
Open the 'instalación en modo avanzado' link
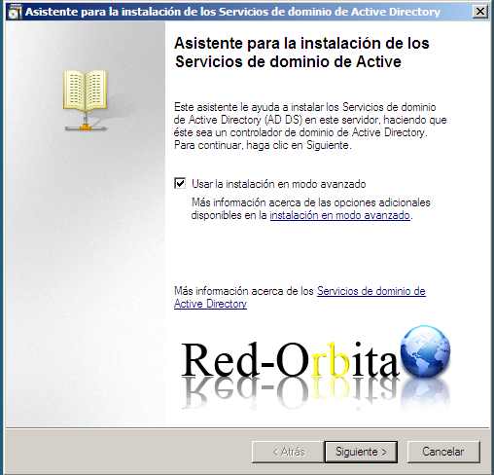click(x=340, y=215)
